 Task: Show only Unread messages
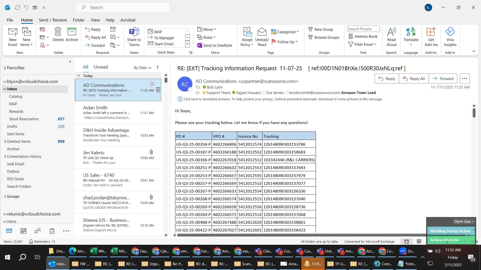(101, 67)
